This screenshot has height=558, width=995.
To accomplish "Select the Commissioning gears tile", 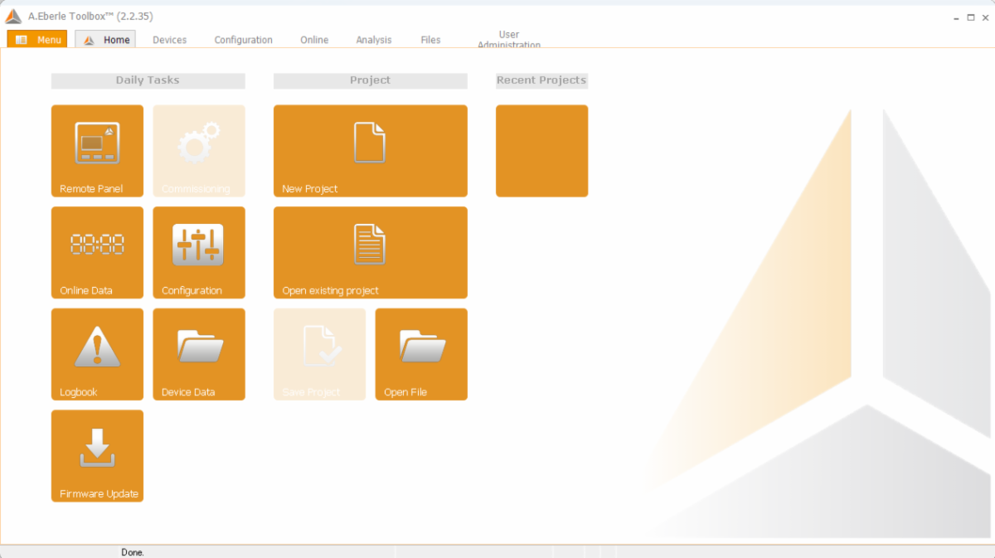I will point(199,150).
